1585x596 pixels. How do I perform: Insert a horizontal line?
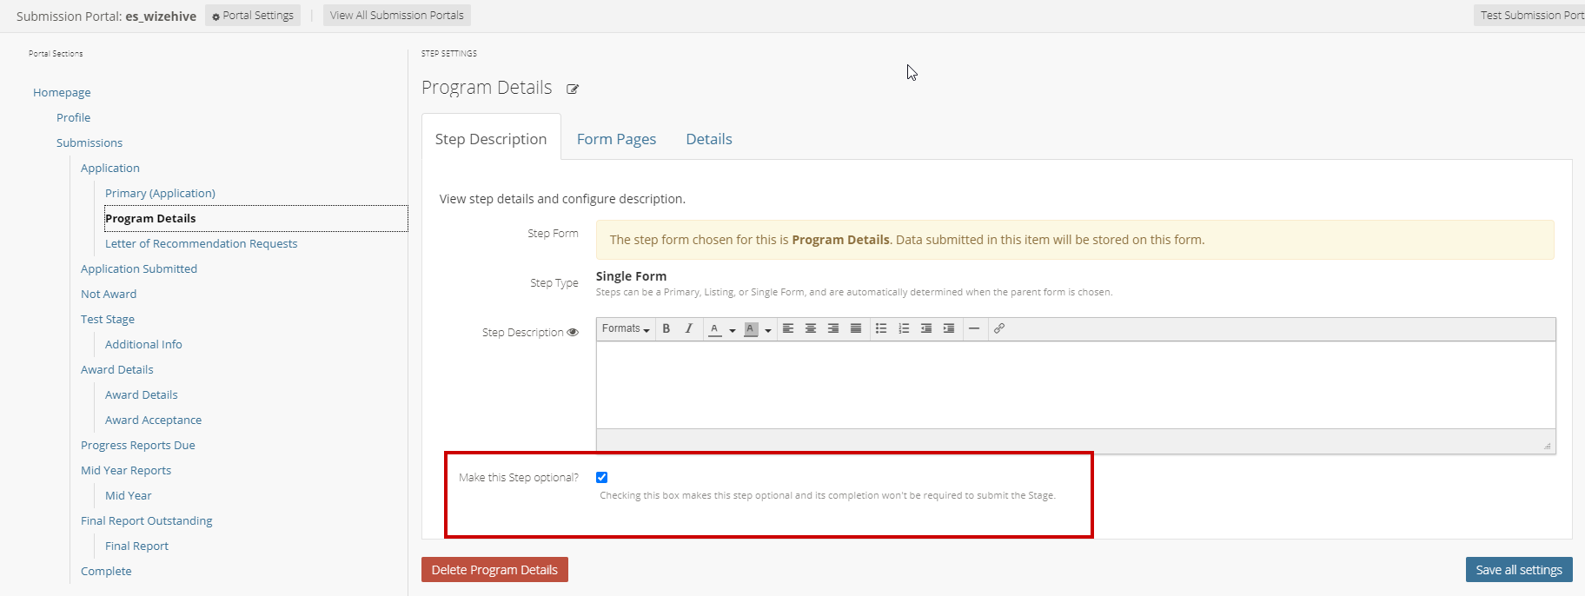tap(974, 328)
